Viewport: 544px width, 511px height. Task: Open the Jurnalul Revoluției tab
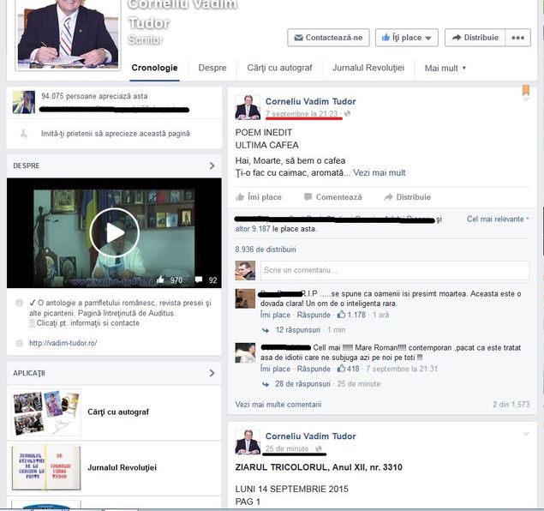(368, 68)
